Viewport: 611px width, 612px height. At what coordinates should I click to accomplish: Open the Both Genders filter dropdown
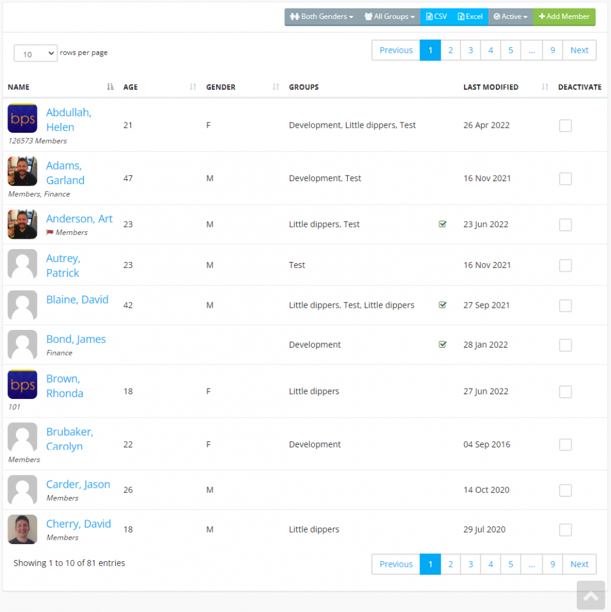321,17
